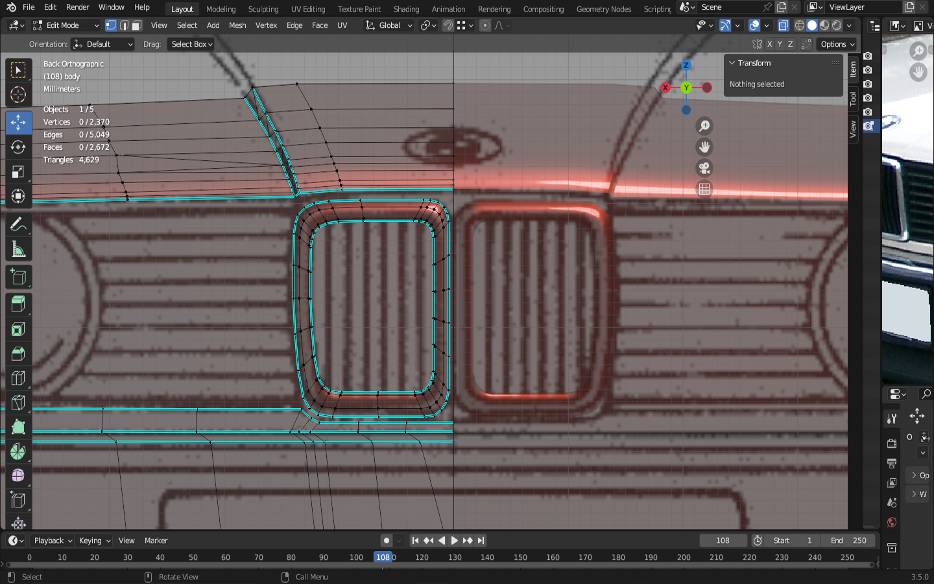Pick the Rotate tool in the toolbar

point(18,147)
